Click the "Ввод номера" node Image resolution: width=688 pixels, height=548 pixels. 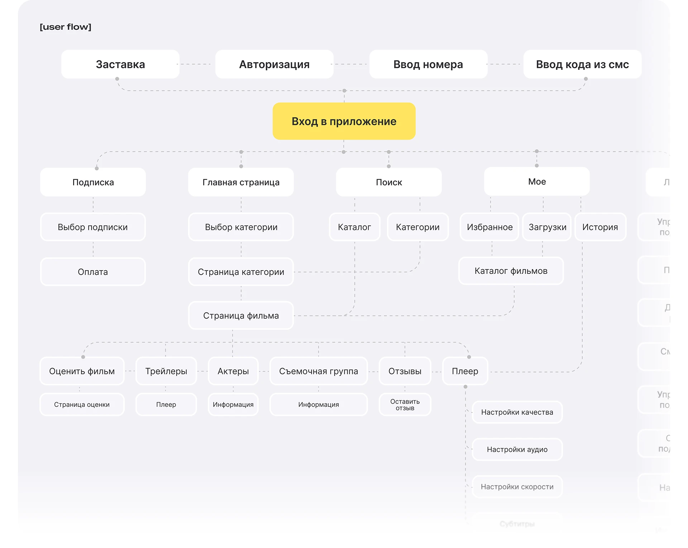click(x=428, y=65)
